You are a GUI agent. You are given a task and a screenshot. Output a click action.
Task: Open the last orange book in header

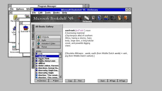126,18
